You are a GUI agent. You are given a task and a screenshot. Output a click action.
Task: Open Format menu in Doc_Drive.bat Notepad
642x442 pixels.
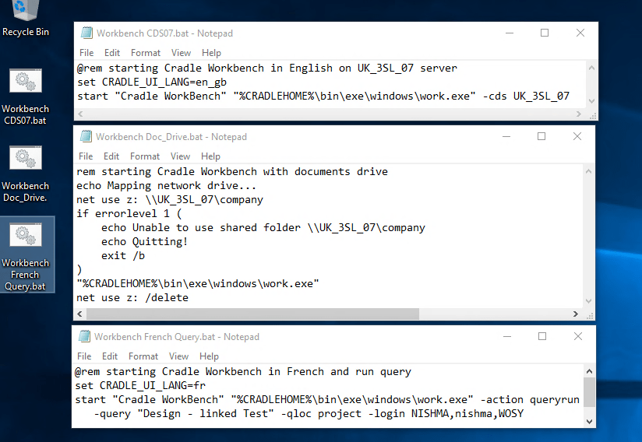[x=145, y=156]
